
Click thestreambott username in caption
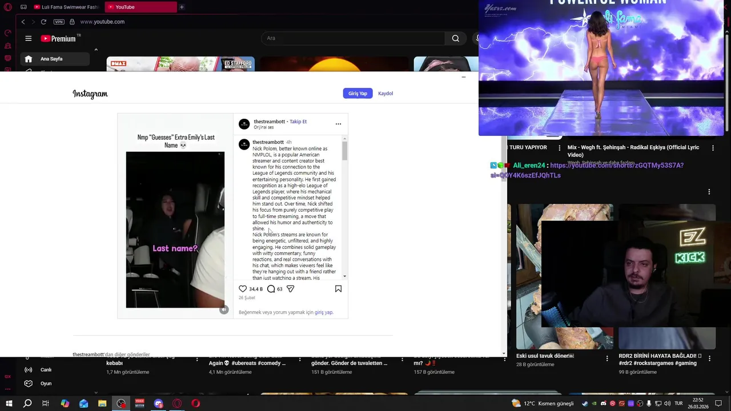point(268,142)
